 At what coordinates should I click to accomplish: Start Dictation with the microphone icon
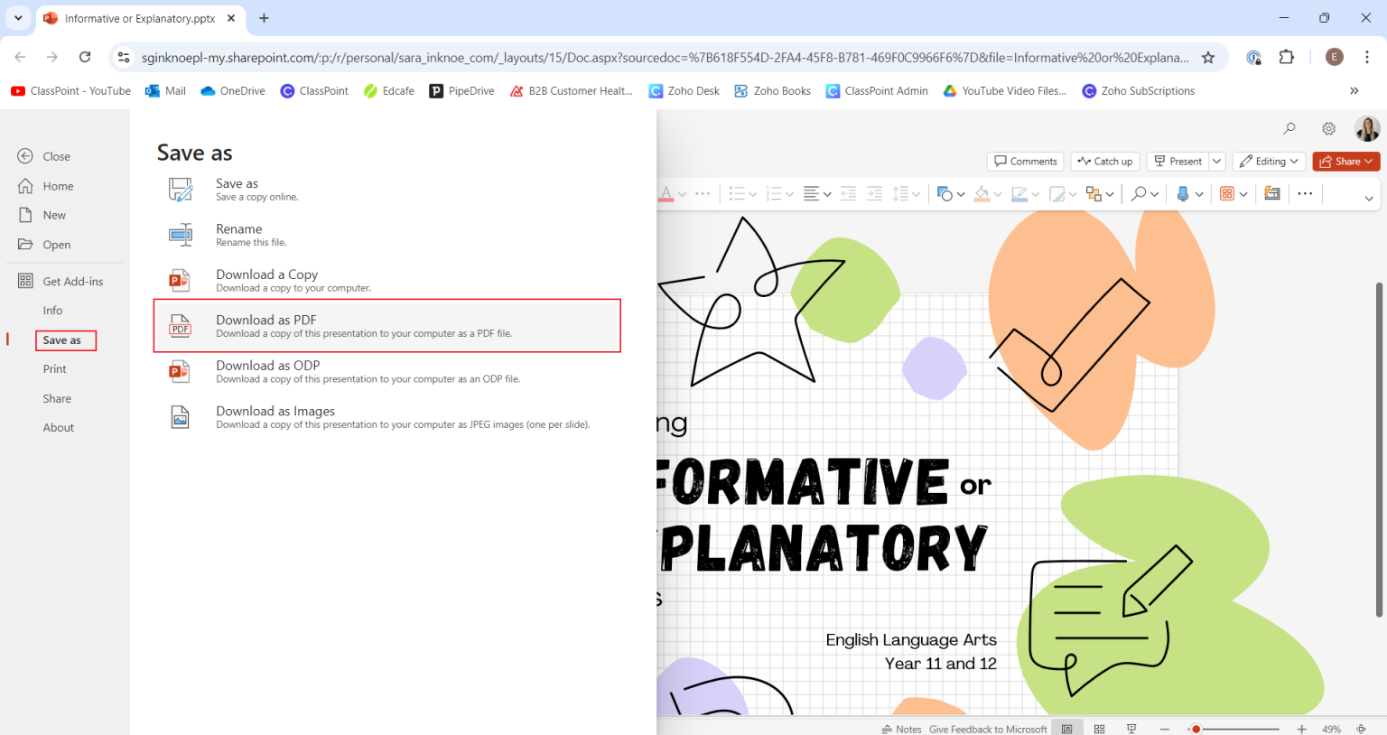coord(1184,193)
